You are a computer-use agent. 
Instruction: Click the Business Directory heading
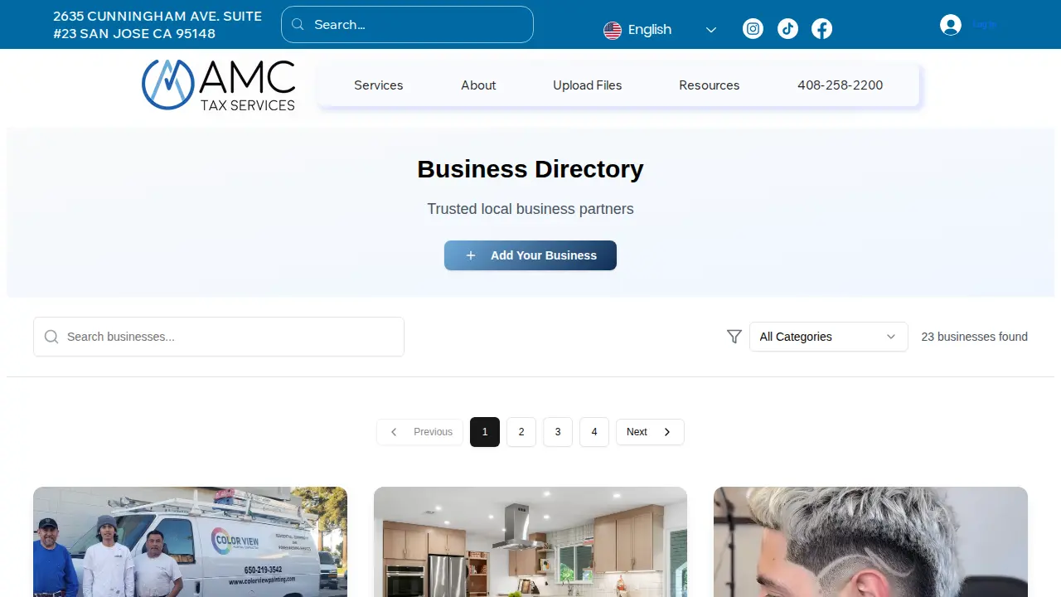tap(530, 169)
